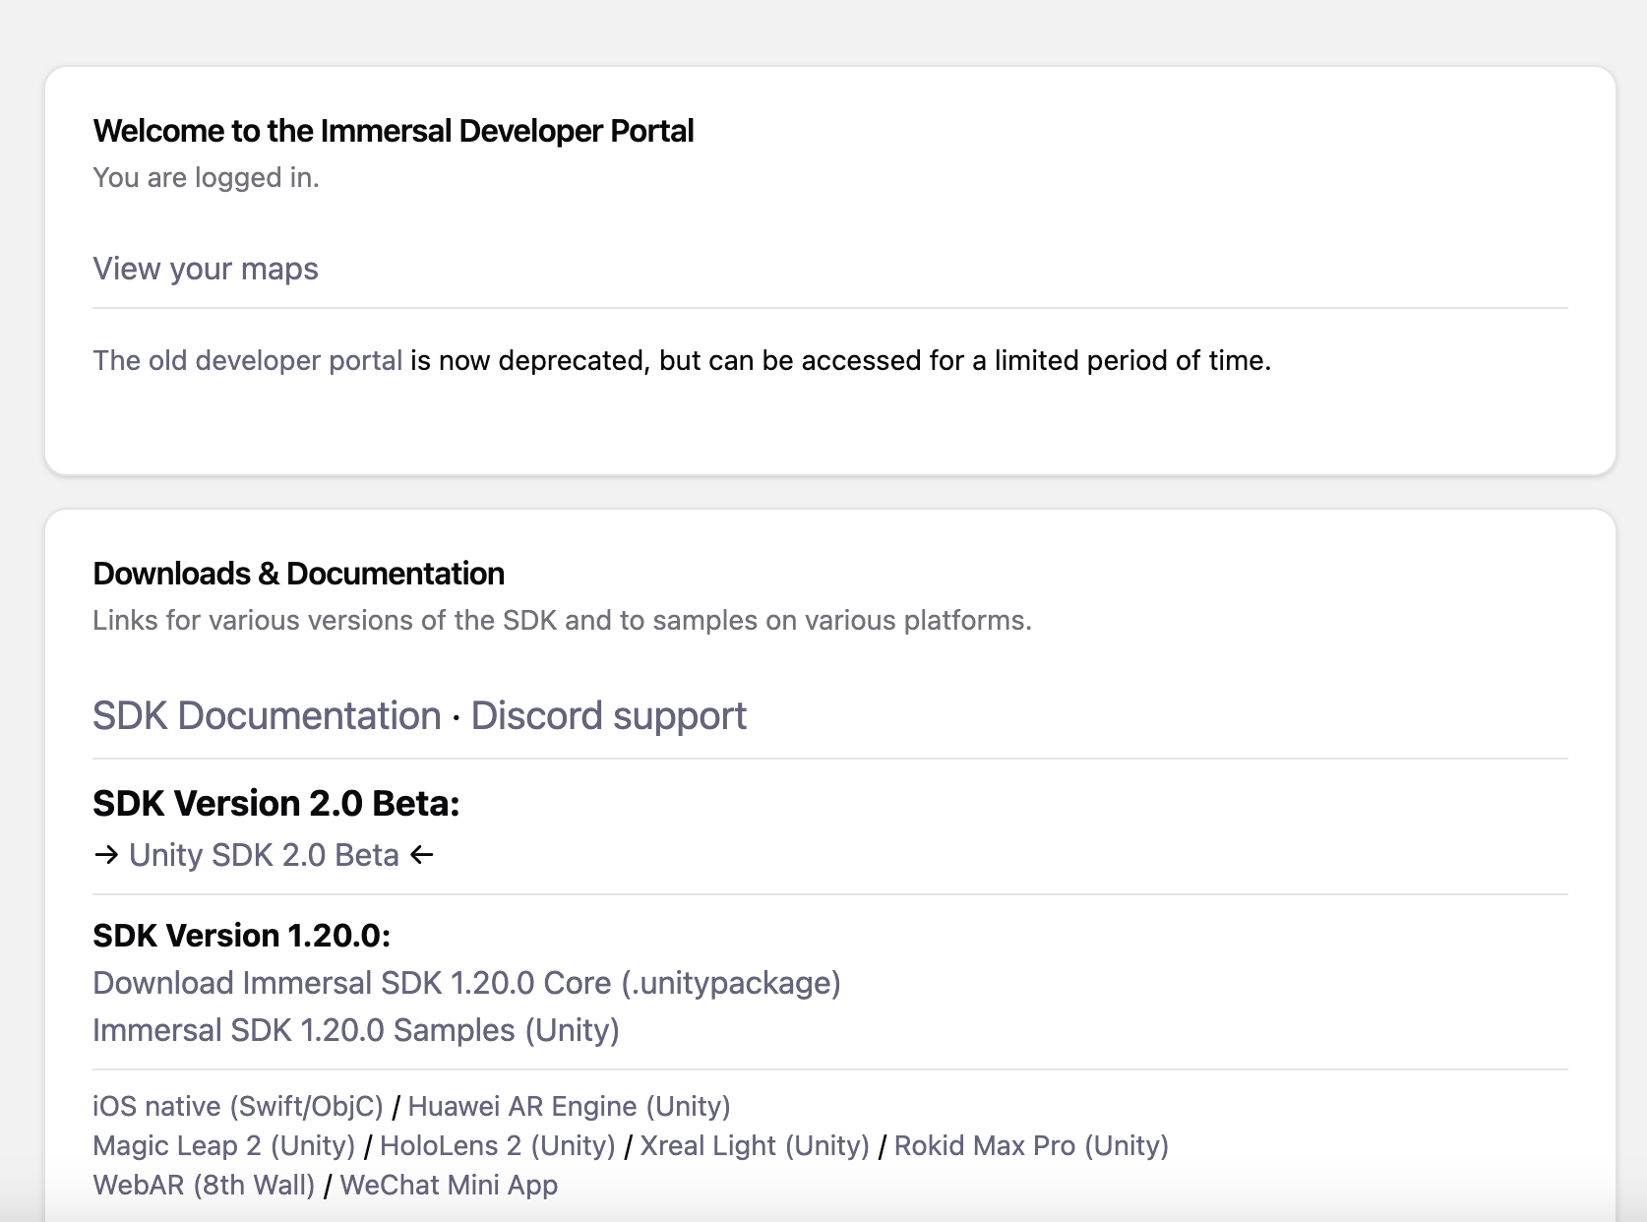The width and height of the screenshot is (1647, 1222).
Task: Click the Downloads & Documentation heading
Action: (x=298, y=574)
